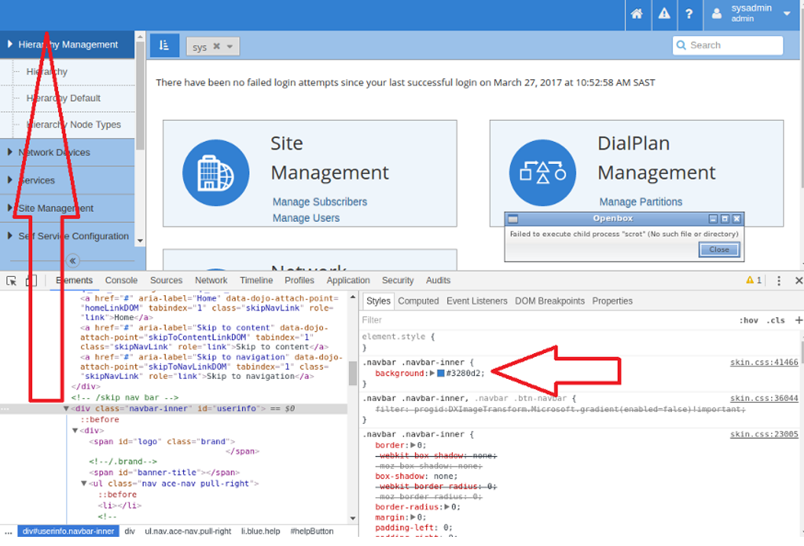Click the #3280d2 background color swatch
The width and height of the screenshot is (804, 546).
point(441,373)
